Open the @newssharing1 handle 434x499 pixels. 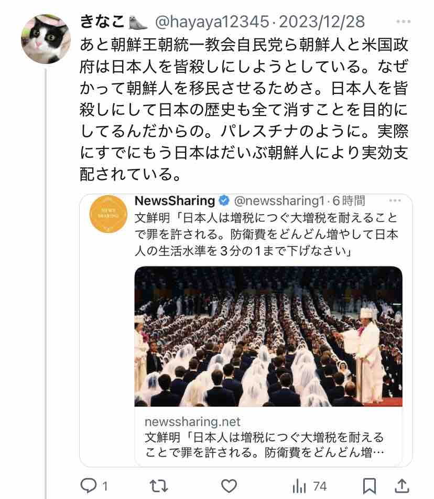tap(279, 200)
